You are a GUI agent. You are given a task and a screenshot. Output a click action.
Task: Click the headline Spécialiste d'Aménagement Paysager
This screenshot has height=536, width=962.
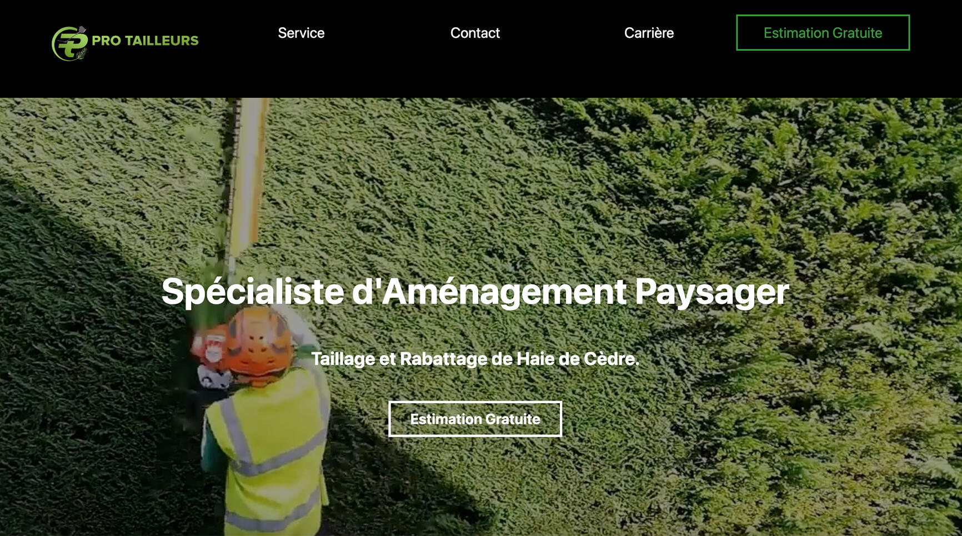coord(475,290)
